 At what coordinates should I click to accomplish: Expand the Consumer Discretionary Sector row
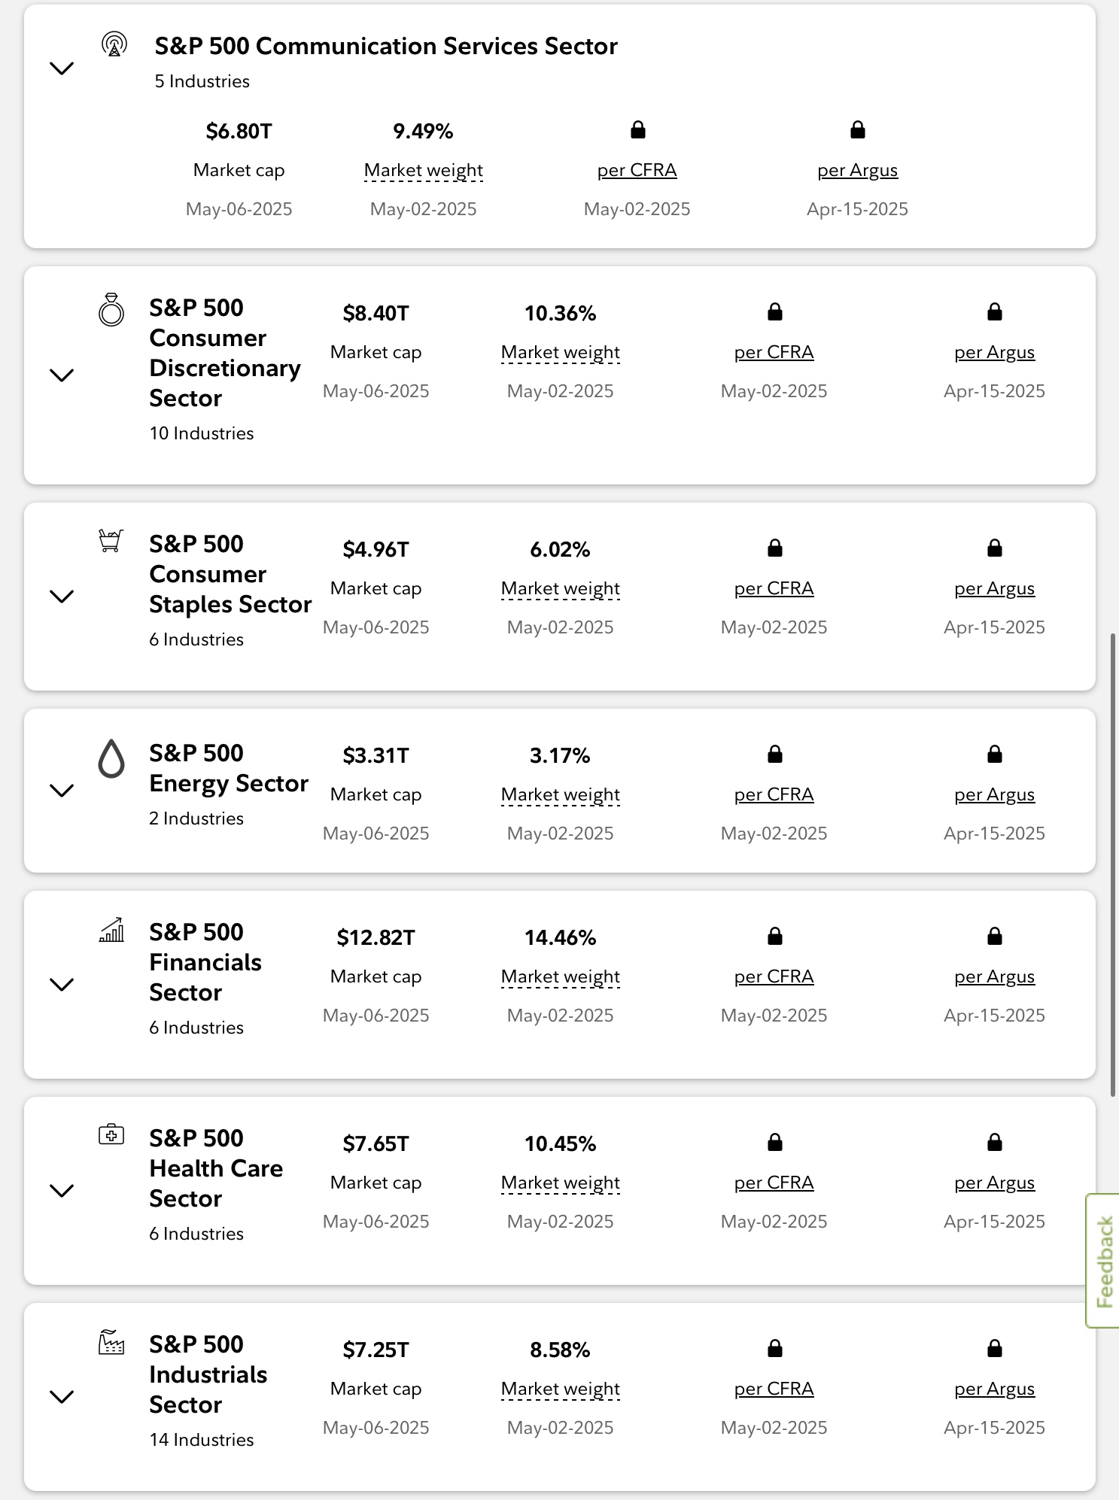click(x=62, y=375)
